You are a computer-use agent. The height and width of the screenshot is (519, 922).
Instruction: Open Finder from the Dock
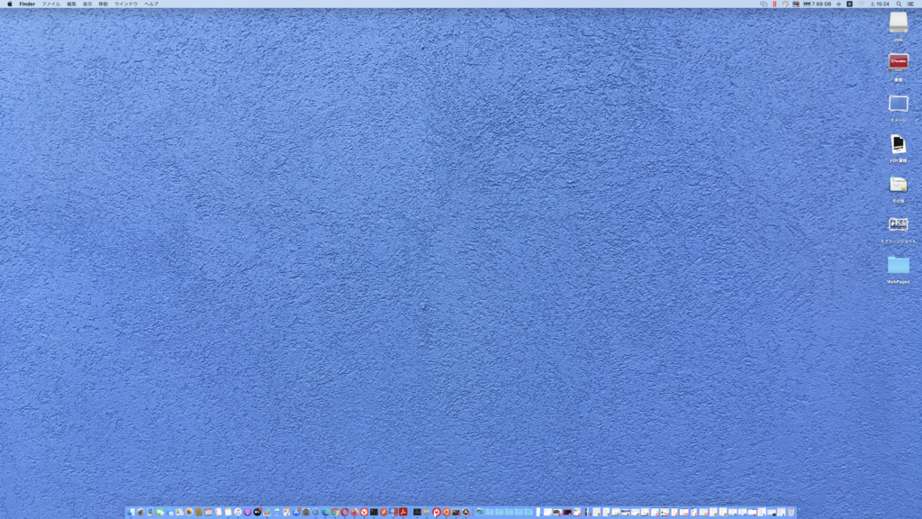[131, 512]
